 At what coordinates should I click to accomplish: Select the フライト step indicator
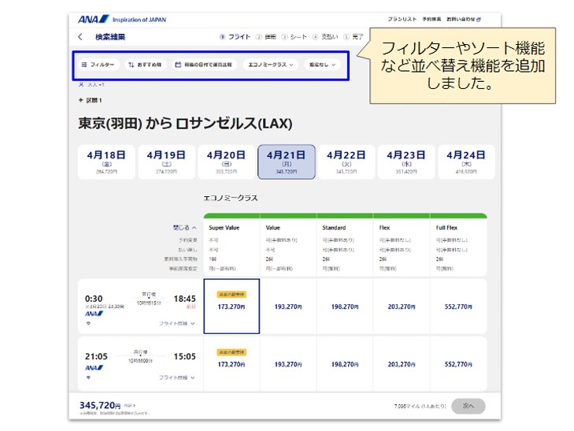[x=235, y=36]
